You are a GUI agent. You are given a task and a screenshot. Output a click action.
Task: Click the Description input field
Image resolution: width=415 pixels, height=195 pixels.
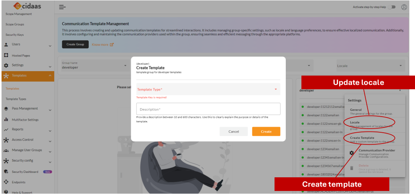208,109
